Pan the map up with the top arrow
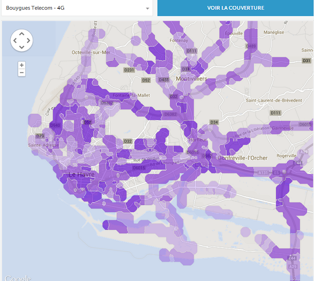 (x=22, y=34)
